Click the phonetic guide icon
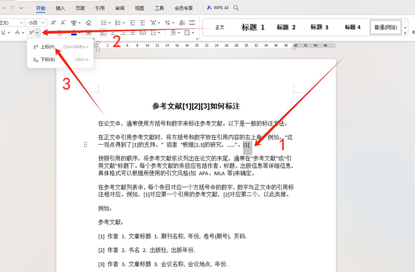 (74, 23)
